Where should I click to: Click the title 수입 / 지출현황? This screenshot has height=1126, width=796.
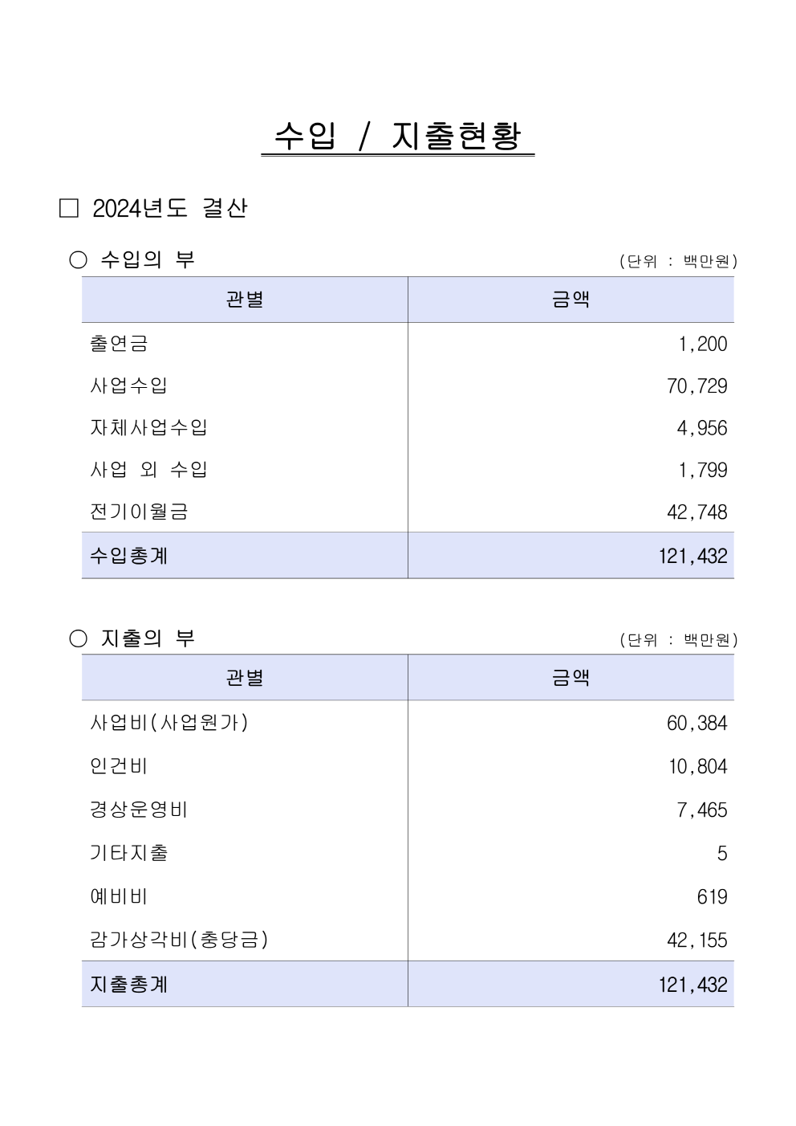[398, 136]
